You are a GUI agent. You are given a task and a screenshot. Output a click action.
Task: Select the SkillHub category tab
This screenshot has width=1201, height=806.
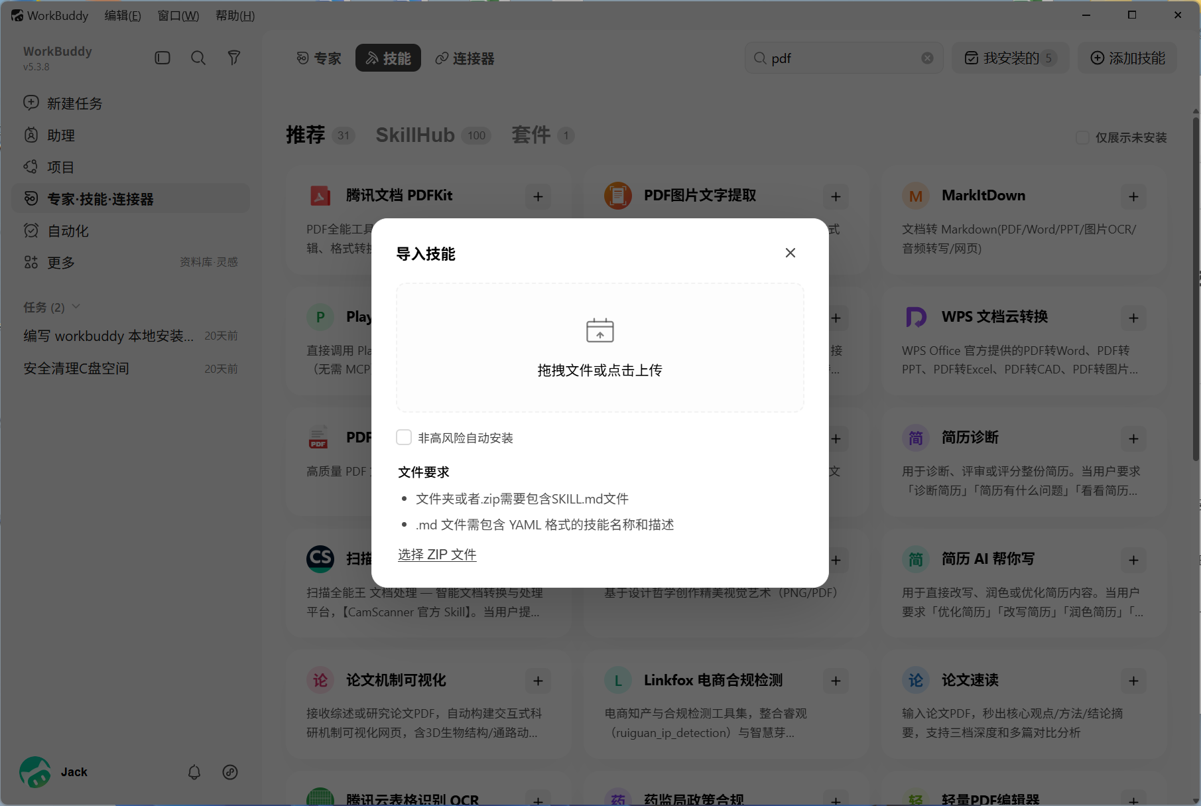(x=433, y=135)
